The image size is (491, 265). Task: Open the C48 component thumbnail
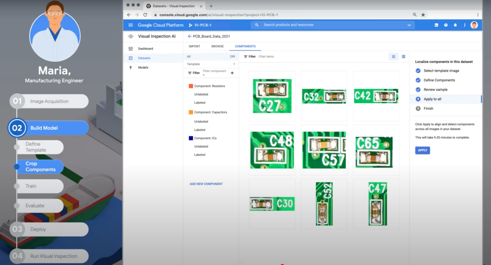tap(272, 150)
